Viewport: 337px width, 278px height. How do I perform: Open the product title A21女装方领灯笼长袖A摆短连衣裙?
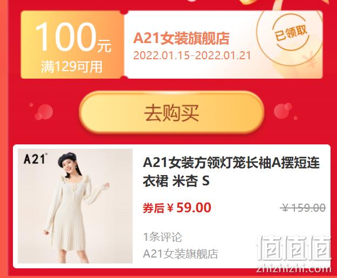231,171
